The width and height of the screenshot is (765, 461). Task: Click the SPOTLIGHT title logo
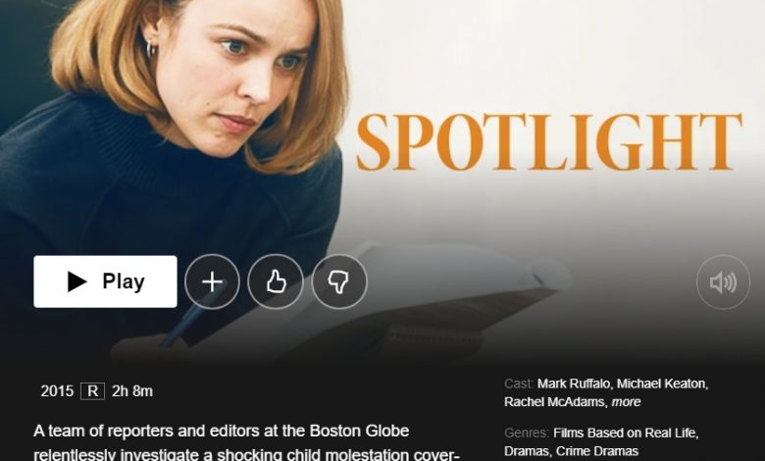pos(549,142)
